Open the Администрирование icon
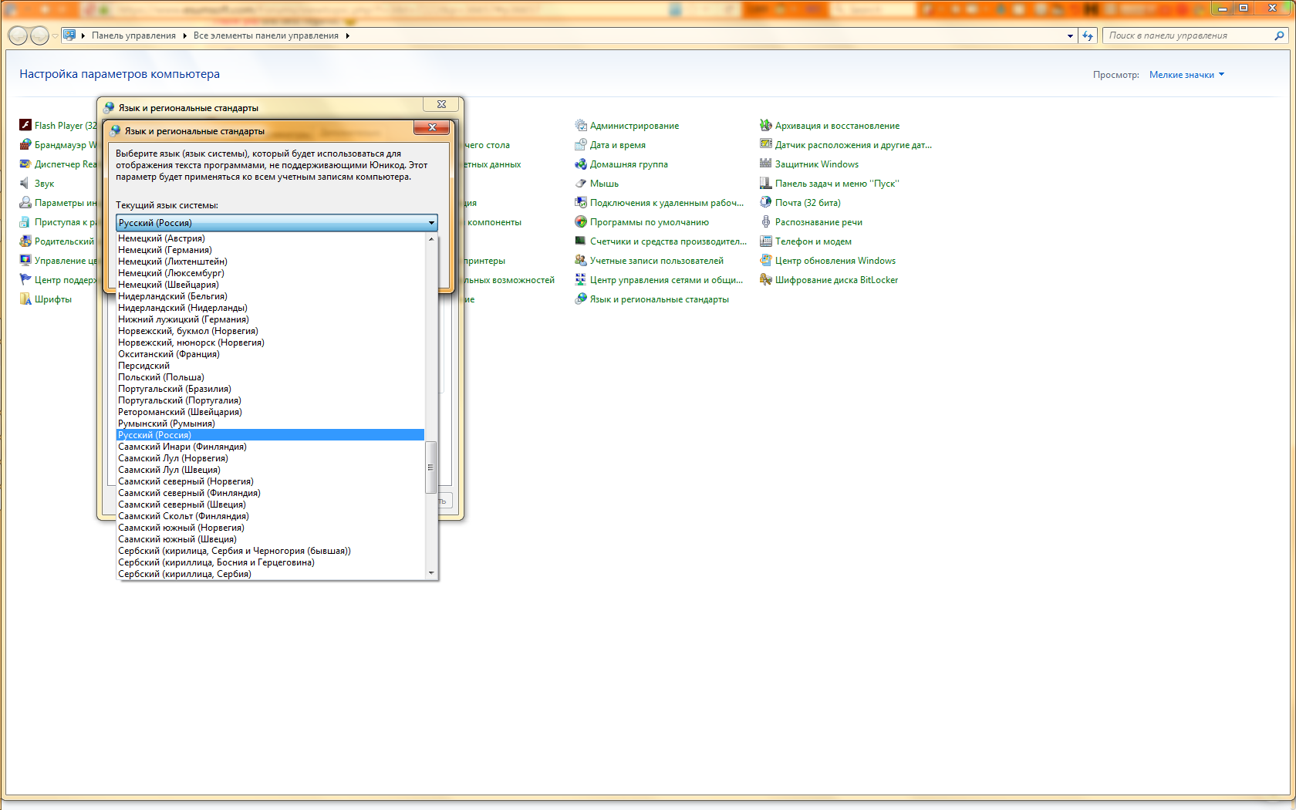The image size is (1296, 810). coord(581,125)
